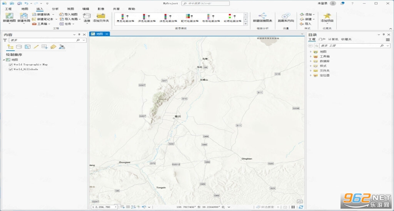Viewport: 394px width, 211px height.
Task: Click the 连接 (Connections) database icon
Action: (x=87, y=16)
